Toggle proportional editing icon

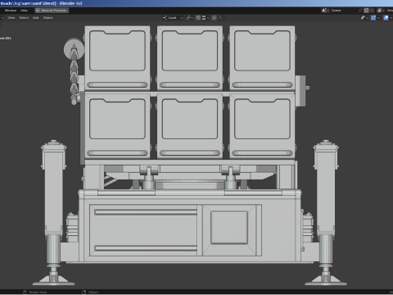pyautogui.click(x=215, y=18)
